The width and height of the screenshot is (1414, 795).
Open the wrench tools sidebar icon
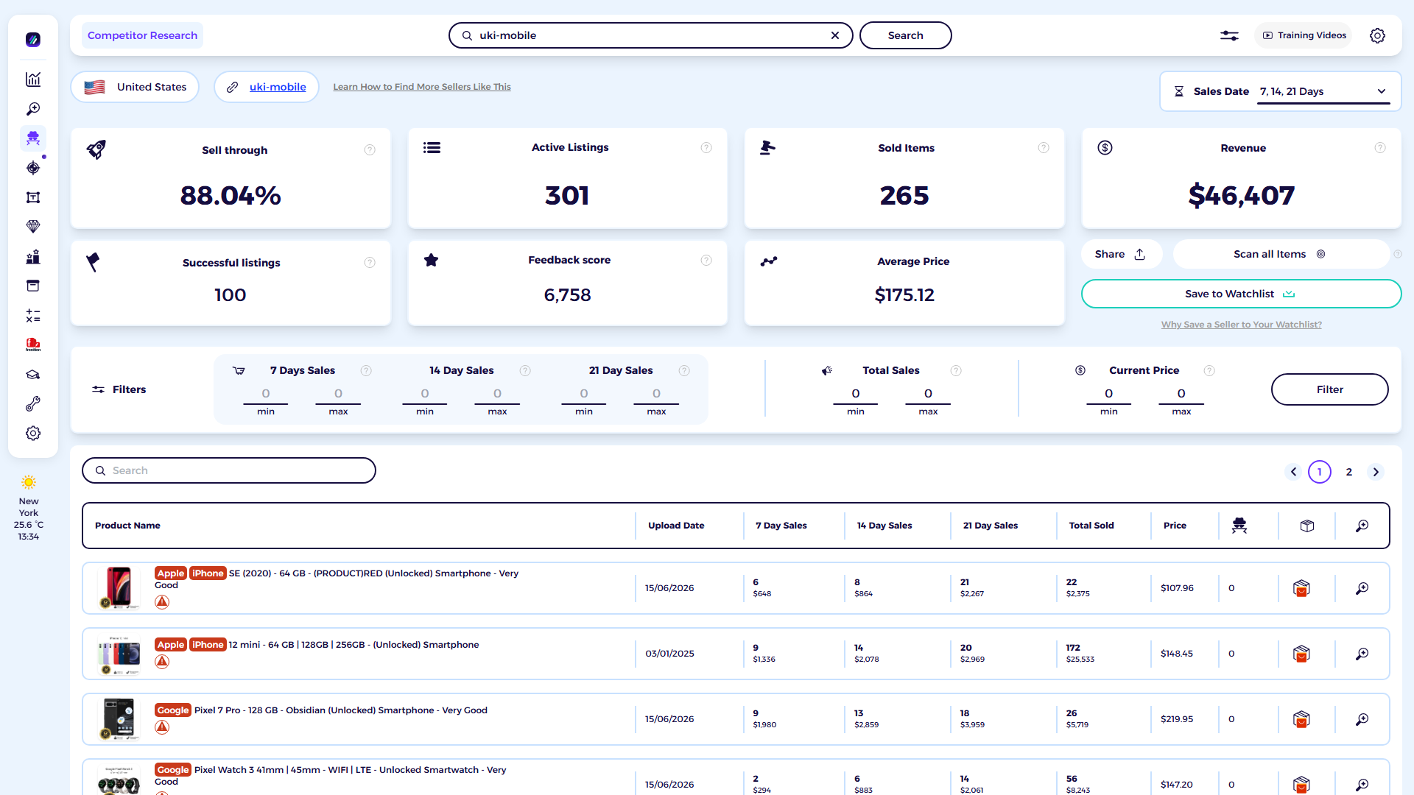click(33, 404)
